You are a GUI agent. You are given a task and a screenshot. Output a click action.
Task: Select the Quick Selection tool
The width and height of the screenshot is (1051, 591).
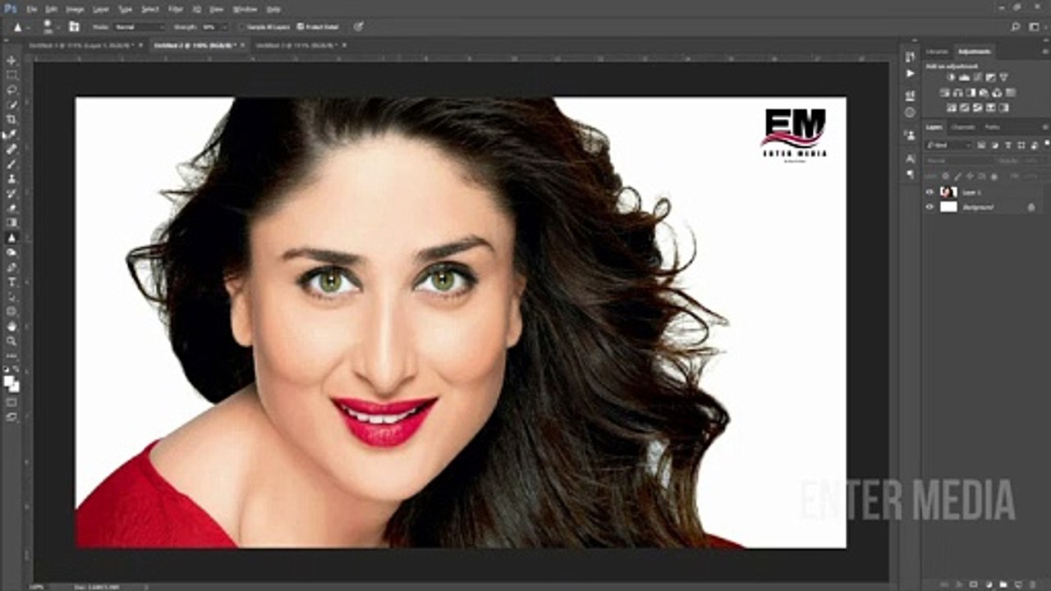11,105
